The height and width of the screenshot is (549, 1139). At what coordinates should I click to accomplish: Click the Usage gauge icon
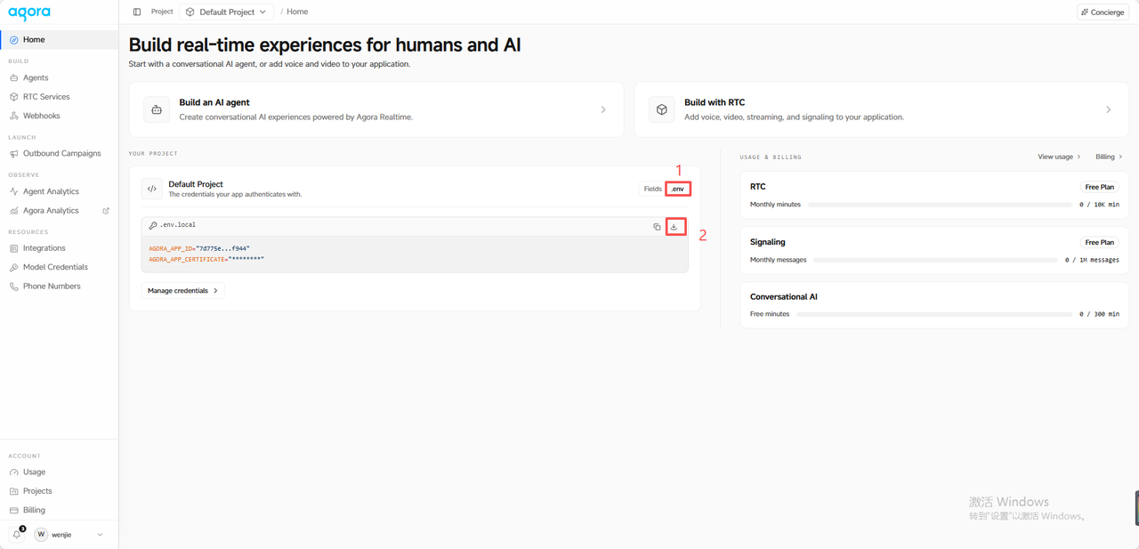pyautogui.click(x=14, y=472)
